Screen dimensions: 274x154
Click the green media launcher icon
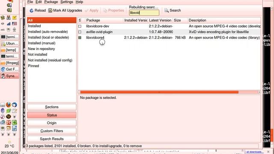[15, 122]
